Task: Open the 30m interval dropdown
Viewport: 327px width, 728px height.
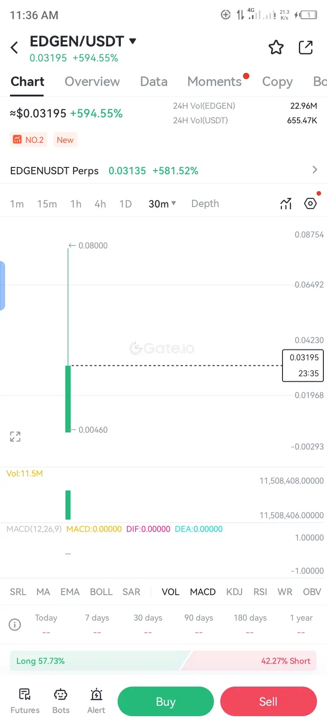Action: tap(162, 204)
